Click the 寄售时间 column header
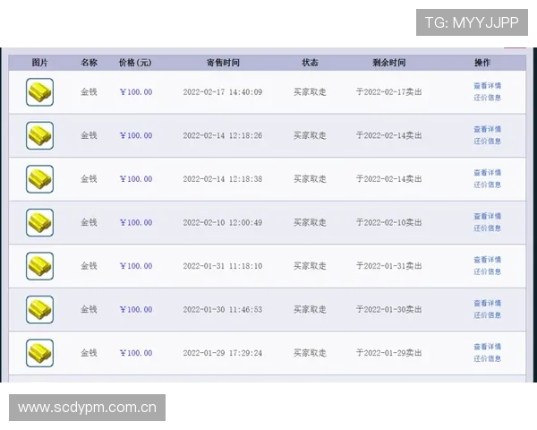This screenshot has height=430, width=537. 223,63
